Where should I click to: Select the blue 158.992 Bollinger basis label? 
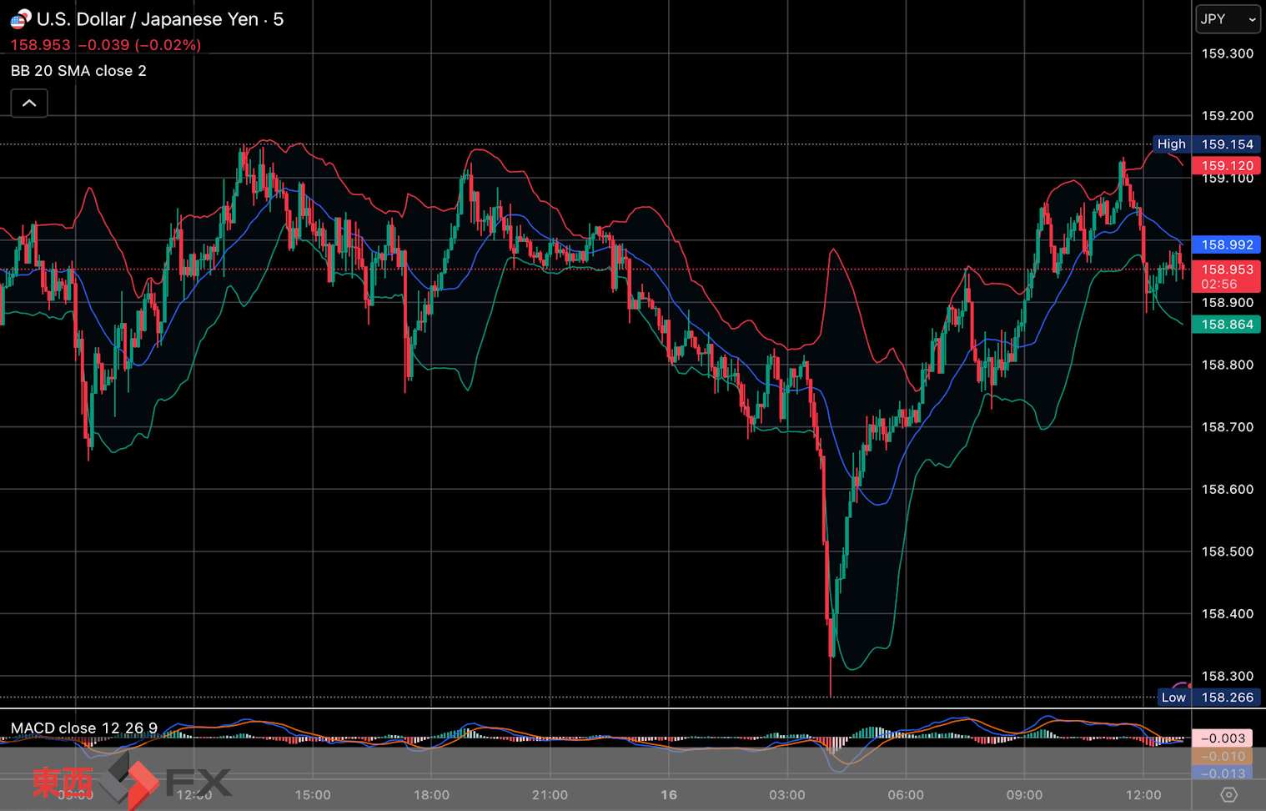(x=1226, y=244)
